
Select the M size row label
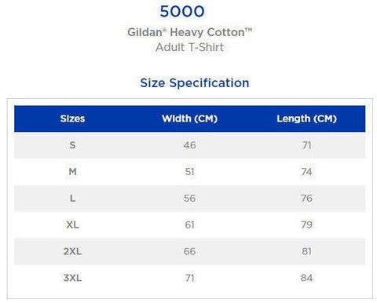[72, 172]
